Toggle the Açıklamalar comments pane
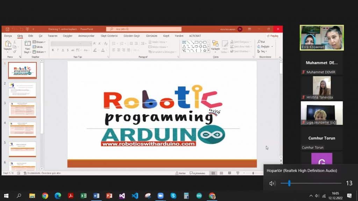The width and height of the screenshot is (358, 201). (198, 173)
